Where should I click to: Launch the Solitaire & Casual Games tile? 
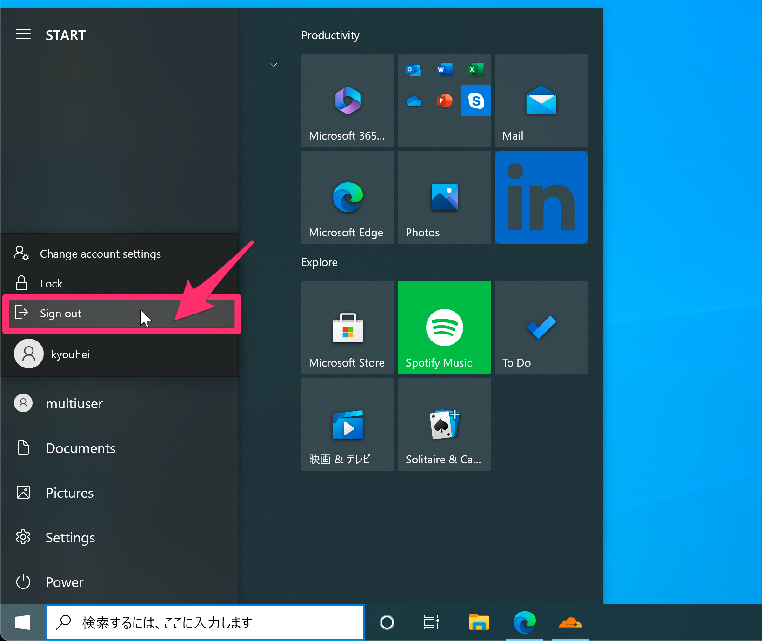click(x=445, y=424)
